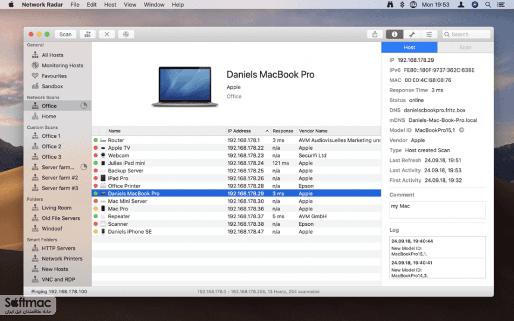Open VNC and RDP smart folder
The width and height of the screenshot is (514, 321).
[x=57, y=280]
